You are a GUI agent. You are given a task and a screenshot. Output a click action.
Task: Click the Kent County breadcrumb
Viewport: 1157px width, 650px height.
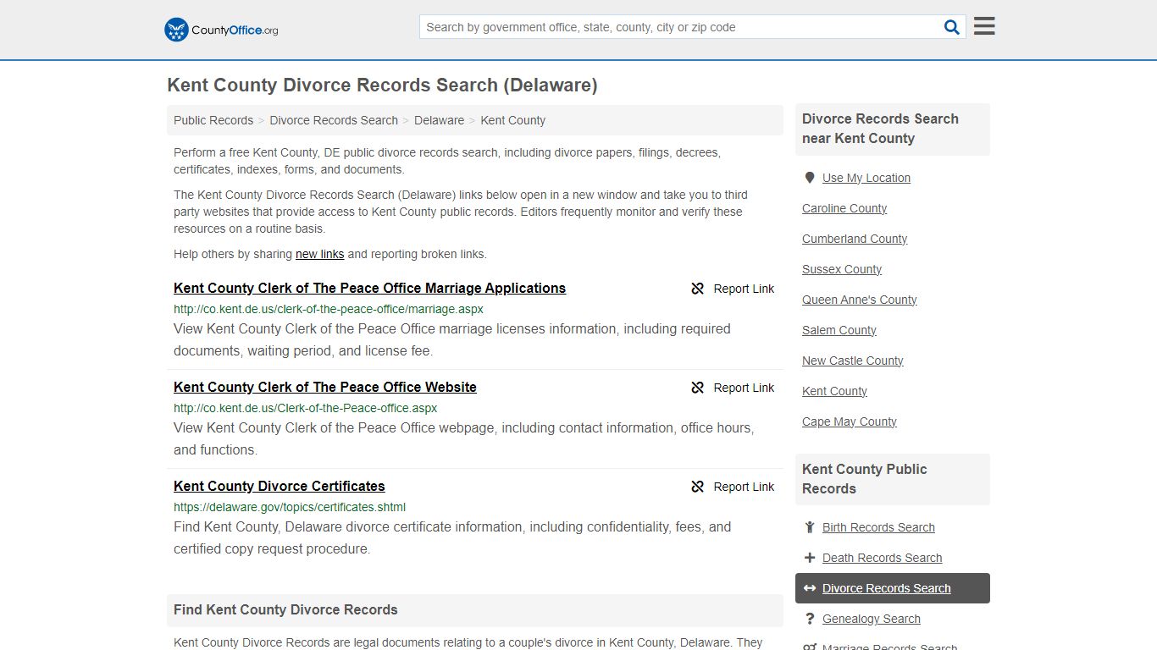(512, 120)
